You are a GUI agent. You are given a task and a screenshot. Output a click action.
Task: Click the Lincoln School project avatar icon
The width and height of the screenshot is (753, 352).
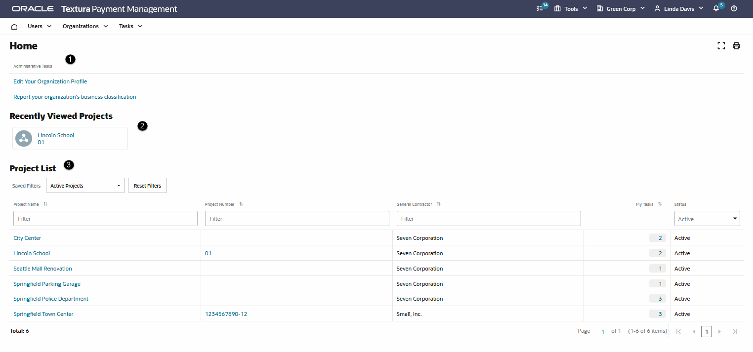(x=24, y=138)
